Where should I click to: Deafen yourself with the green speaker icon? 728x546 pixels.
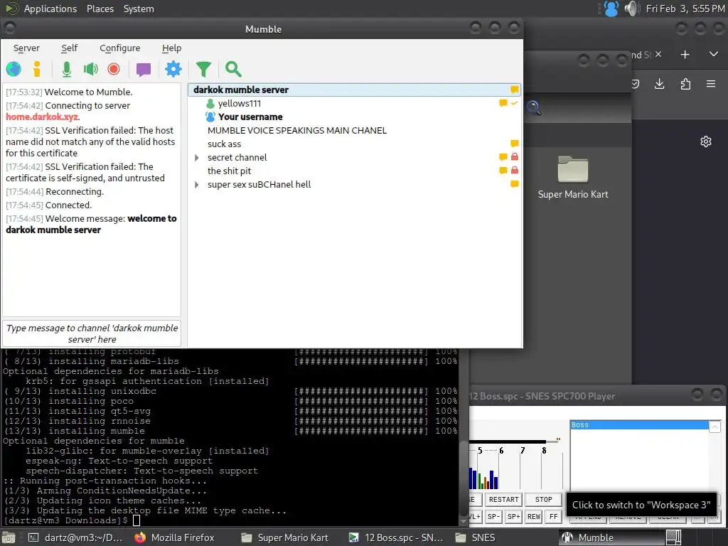90,69
